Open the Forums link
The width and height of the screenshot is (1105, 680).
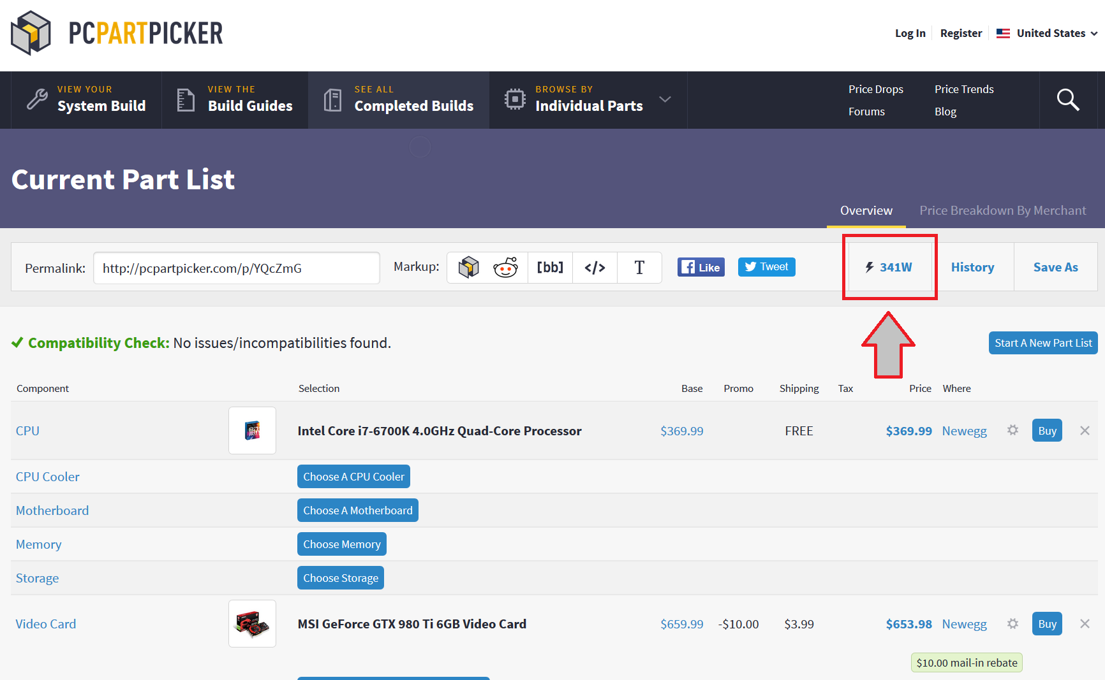866,112
